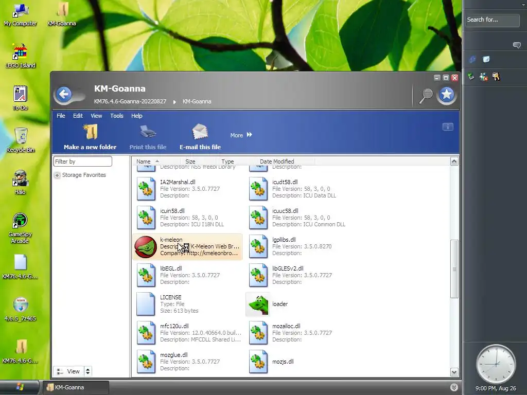The image size is (527, 395).
Task: Click the Windows Start button
Action: 20,387
